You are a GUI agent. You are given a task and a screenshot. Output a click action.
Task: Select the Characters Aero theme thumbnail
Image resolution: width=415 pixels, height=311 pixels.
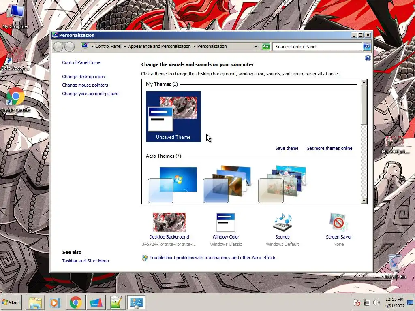pos(282,184)
